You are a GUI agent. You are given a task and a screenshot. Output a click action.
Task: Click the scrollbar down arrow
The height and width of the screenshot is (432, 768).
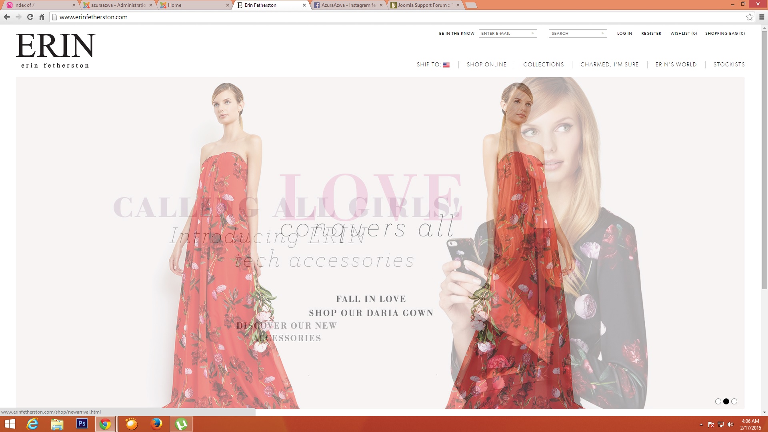[x=764, y=412]
